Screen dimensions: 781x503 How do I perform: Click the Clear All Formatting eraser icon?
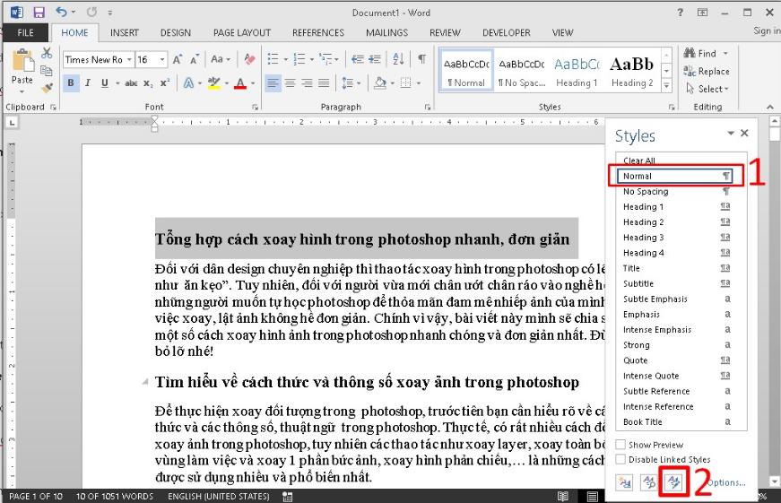pos(249,59)
